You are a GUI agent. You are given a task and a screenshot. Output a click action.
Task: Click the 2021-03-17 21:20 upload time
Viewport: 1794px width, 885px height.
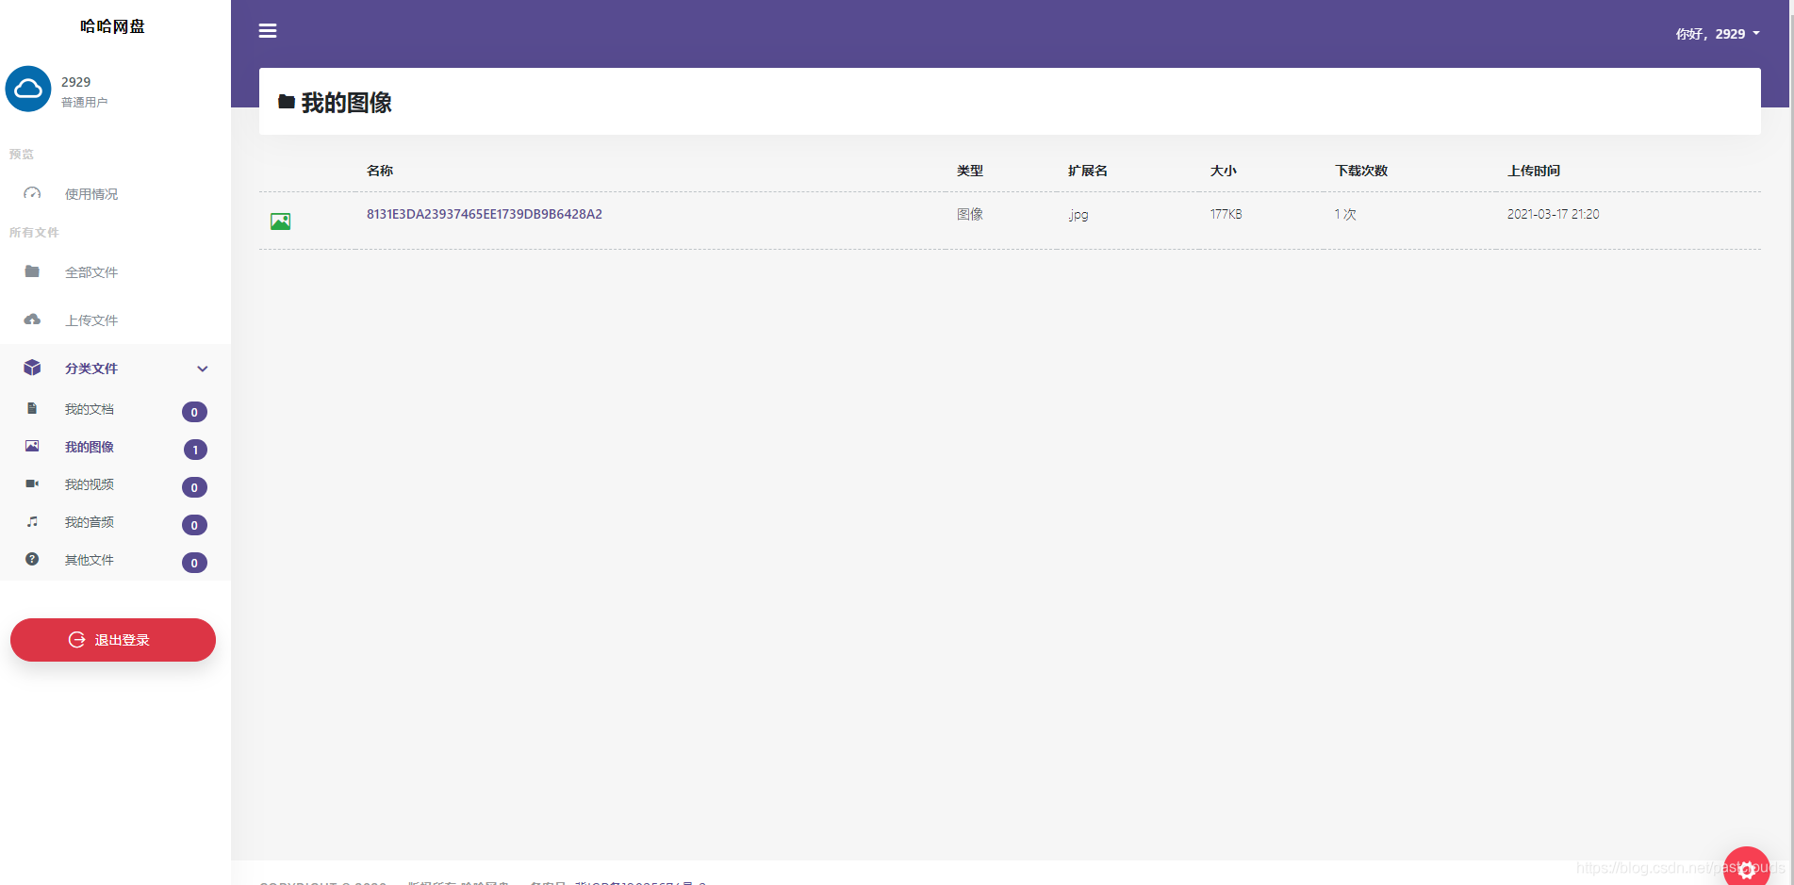(x=1554, y=214)
